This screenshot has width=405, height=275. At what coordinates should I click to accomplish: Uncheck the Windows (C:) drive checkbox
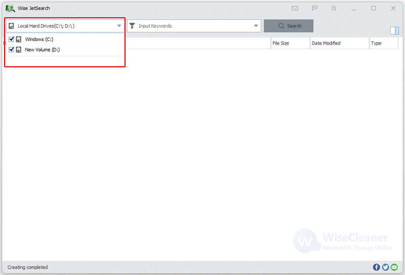click(x=11, y=40)
